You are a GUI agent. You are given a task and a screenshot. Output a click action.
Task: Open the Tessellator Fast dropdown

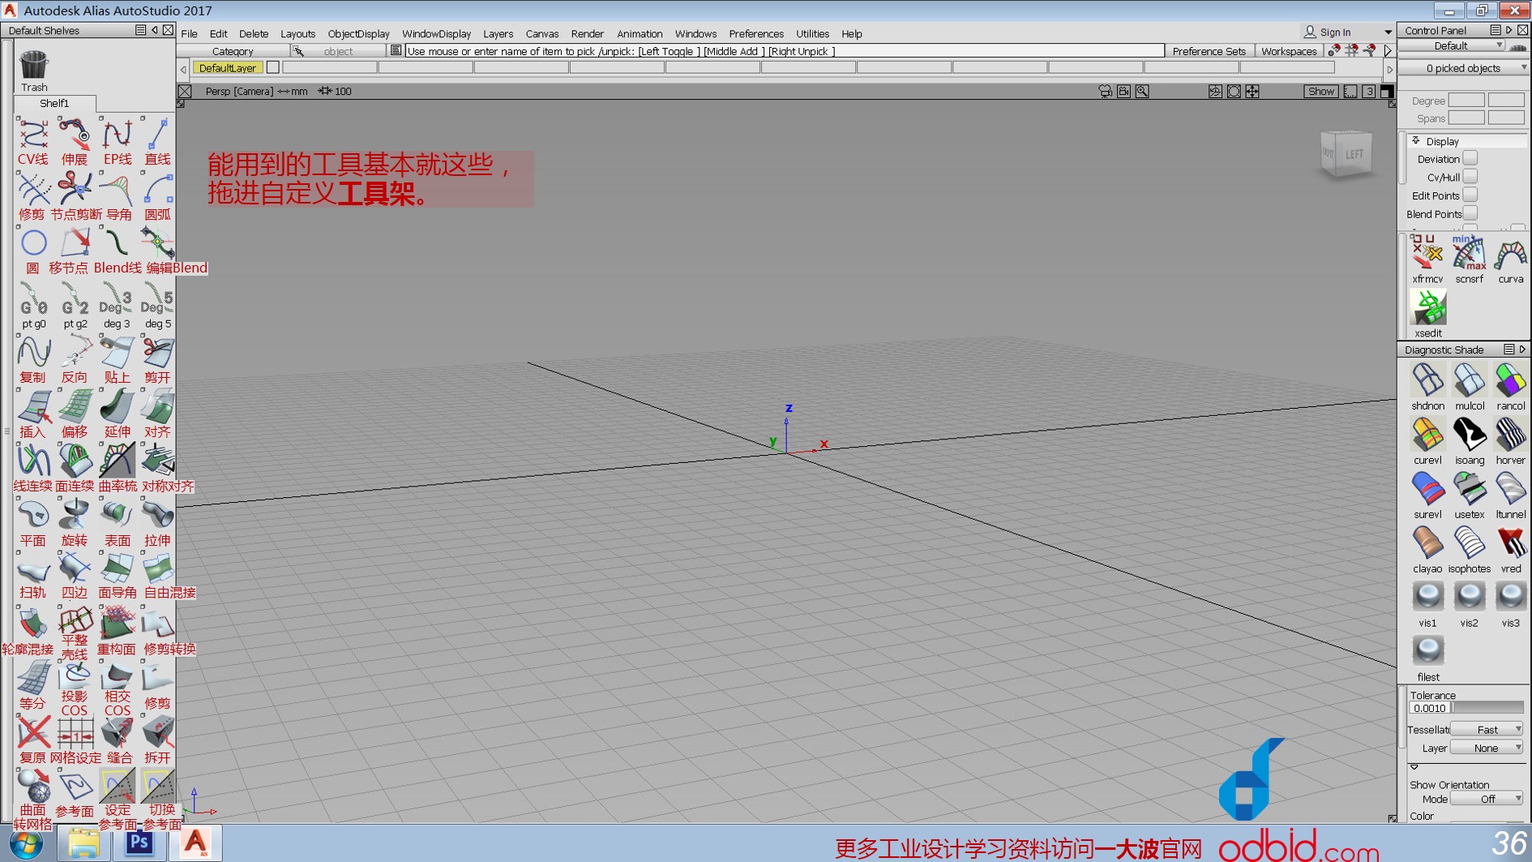click(1487, 729)
